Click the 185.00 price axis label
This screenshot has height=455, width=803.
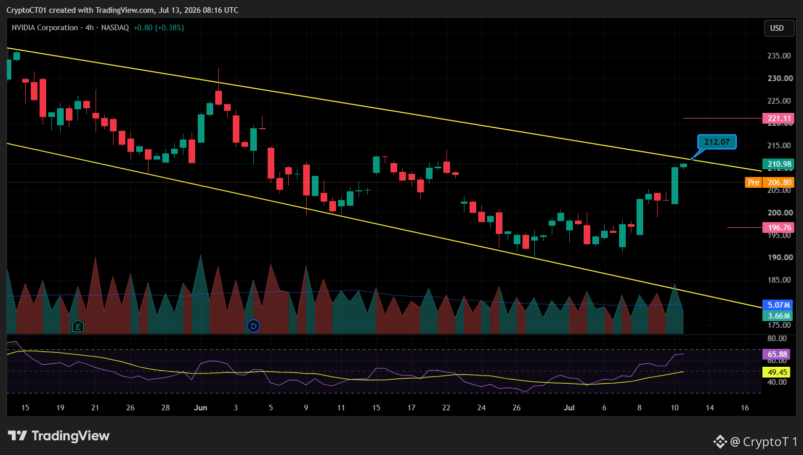click(x=779, y=280)
